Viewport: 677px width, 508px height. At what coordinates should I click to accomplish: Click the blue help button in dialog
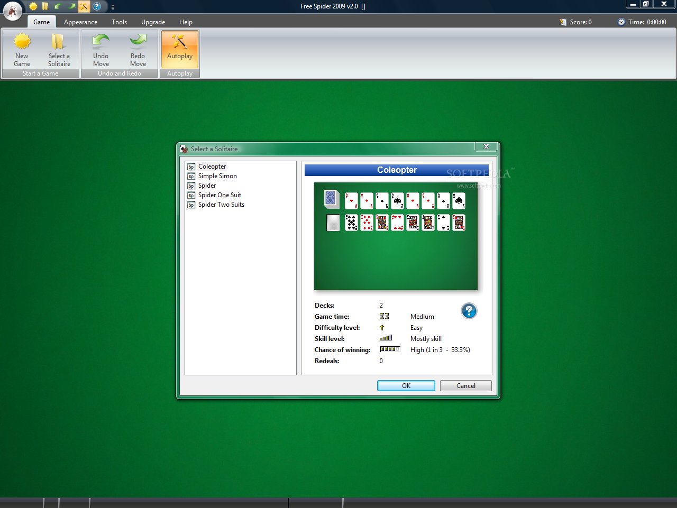point(469,311)
